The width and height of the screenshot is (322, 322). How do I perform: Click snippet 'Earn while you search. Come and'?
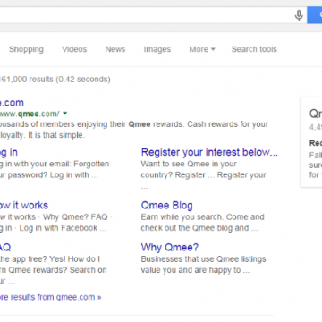pyautogui.click(x=202, y=216)
